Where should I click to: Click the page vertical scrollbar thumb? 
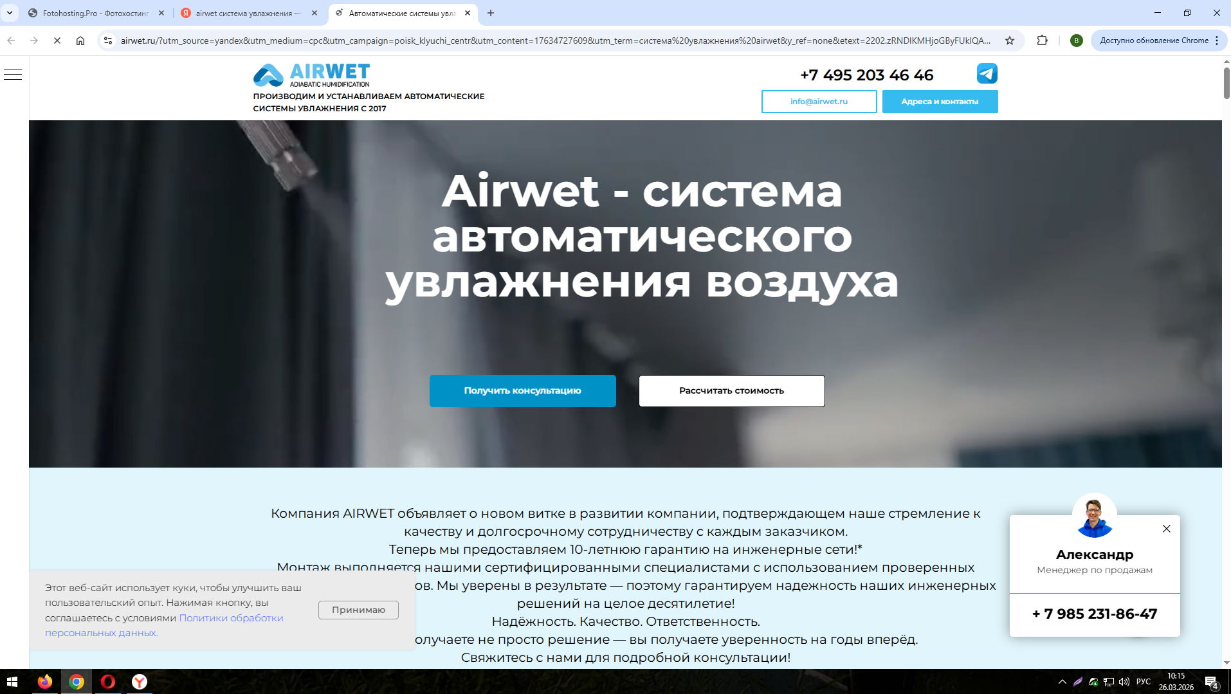pyautogui.click(x=1226, y=82)
